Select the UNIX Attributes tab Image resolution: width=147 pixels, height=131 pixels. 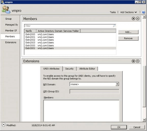point(51,69)
